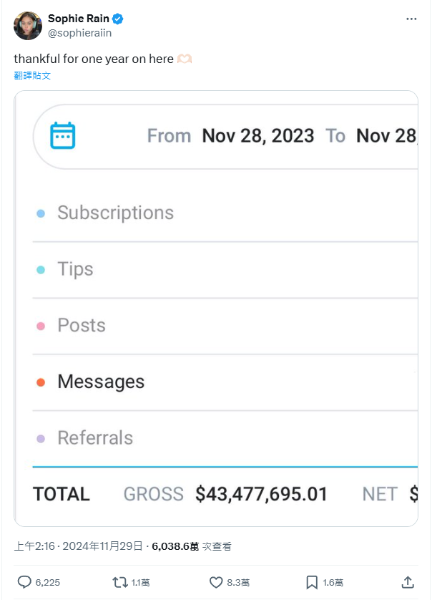Image resolution: width=432 pixels, height=600 pixels.
Task: Click the 6,038.6萬 view count
Action: pos(175,546)
